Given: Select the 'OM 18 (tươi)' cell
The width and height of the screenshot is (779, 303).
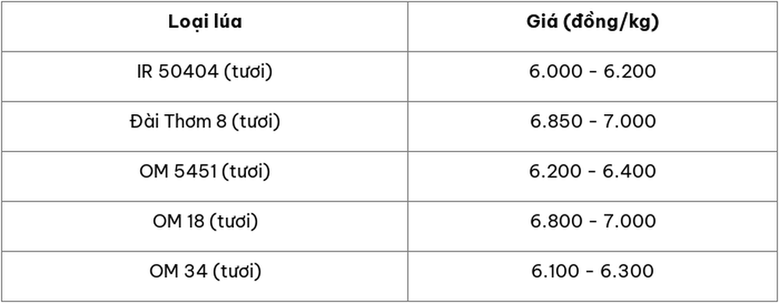Looking at the screenshot, I should pyautogui.click(x=205, y=226).
